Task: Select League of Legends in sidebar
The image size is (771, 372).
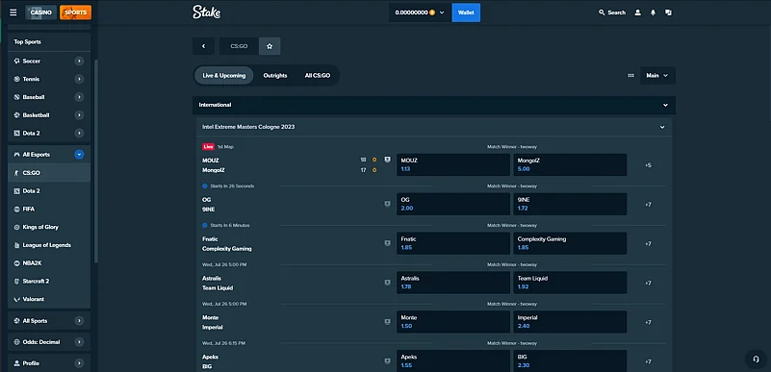Action: [x=49, y=245]
